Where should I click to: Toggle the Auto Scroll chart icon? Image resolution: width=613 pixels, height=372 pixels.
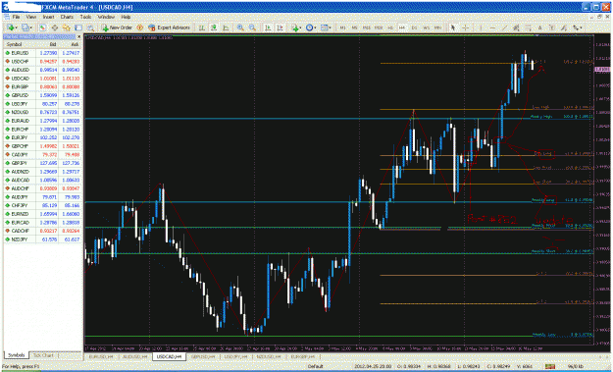click(268, 27)
